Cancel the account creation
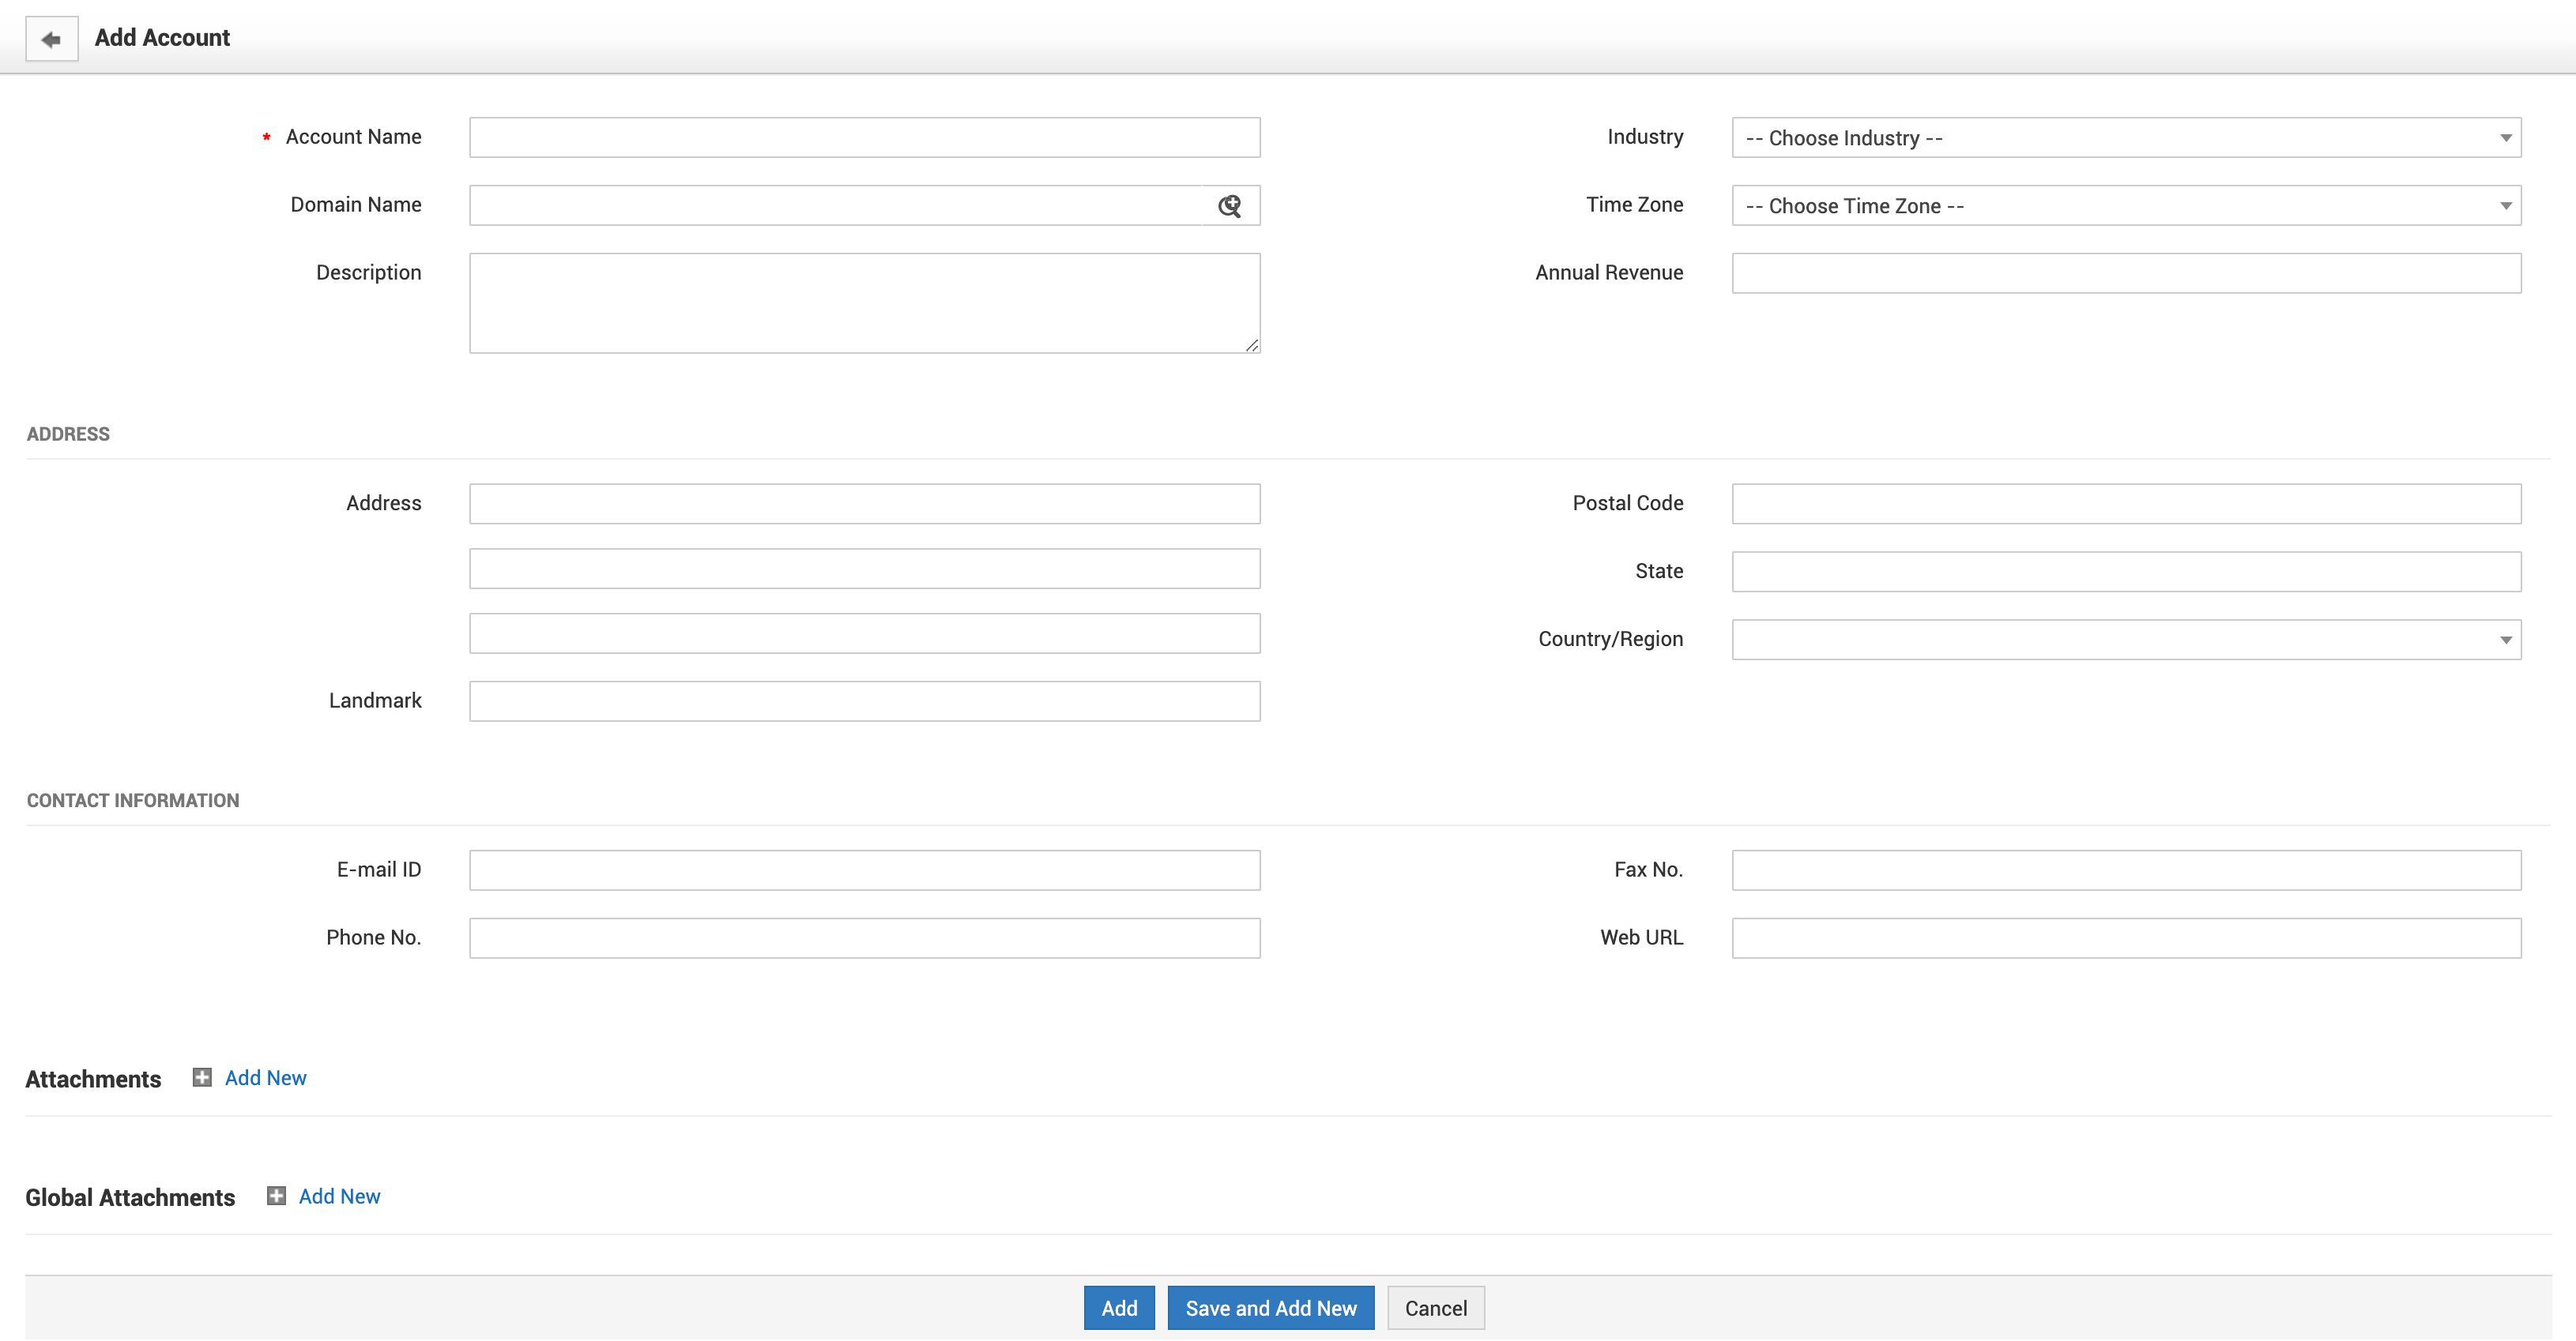Image resolution: width=2576 pixels, height=1341 pixels. pyautogui.click(x=1435, y=1307)
